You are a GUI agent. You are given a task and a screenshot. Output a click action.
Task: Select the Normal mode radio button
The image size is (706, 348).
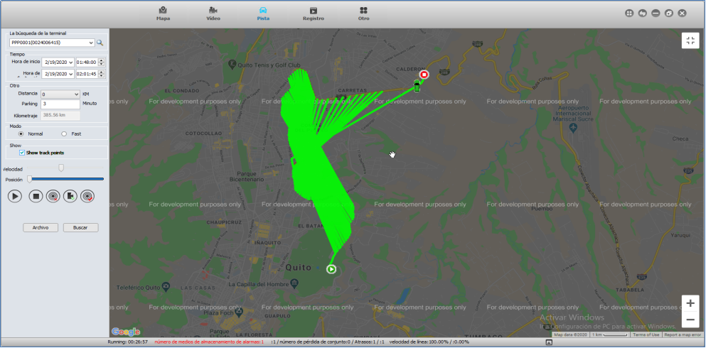click(21, 134)
